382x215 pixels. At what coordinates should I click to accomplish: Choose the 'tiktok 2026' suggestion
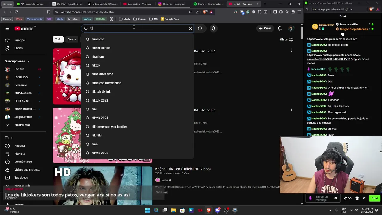click(x=137, y=153)
